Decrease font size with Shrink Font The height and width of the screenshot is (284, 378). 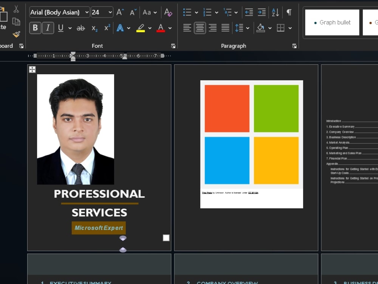[x=133, y=12]
